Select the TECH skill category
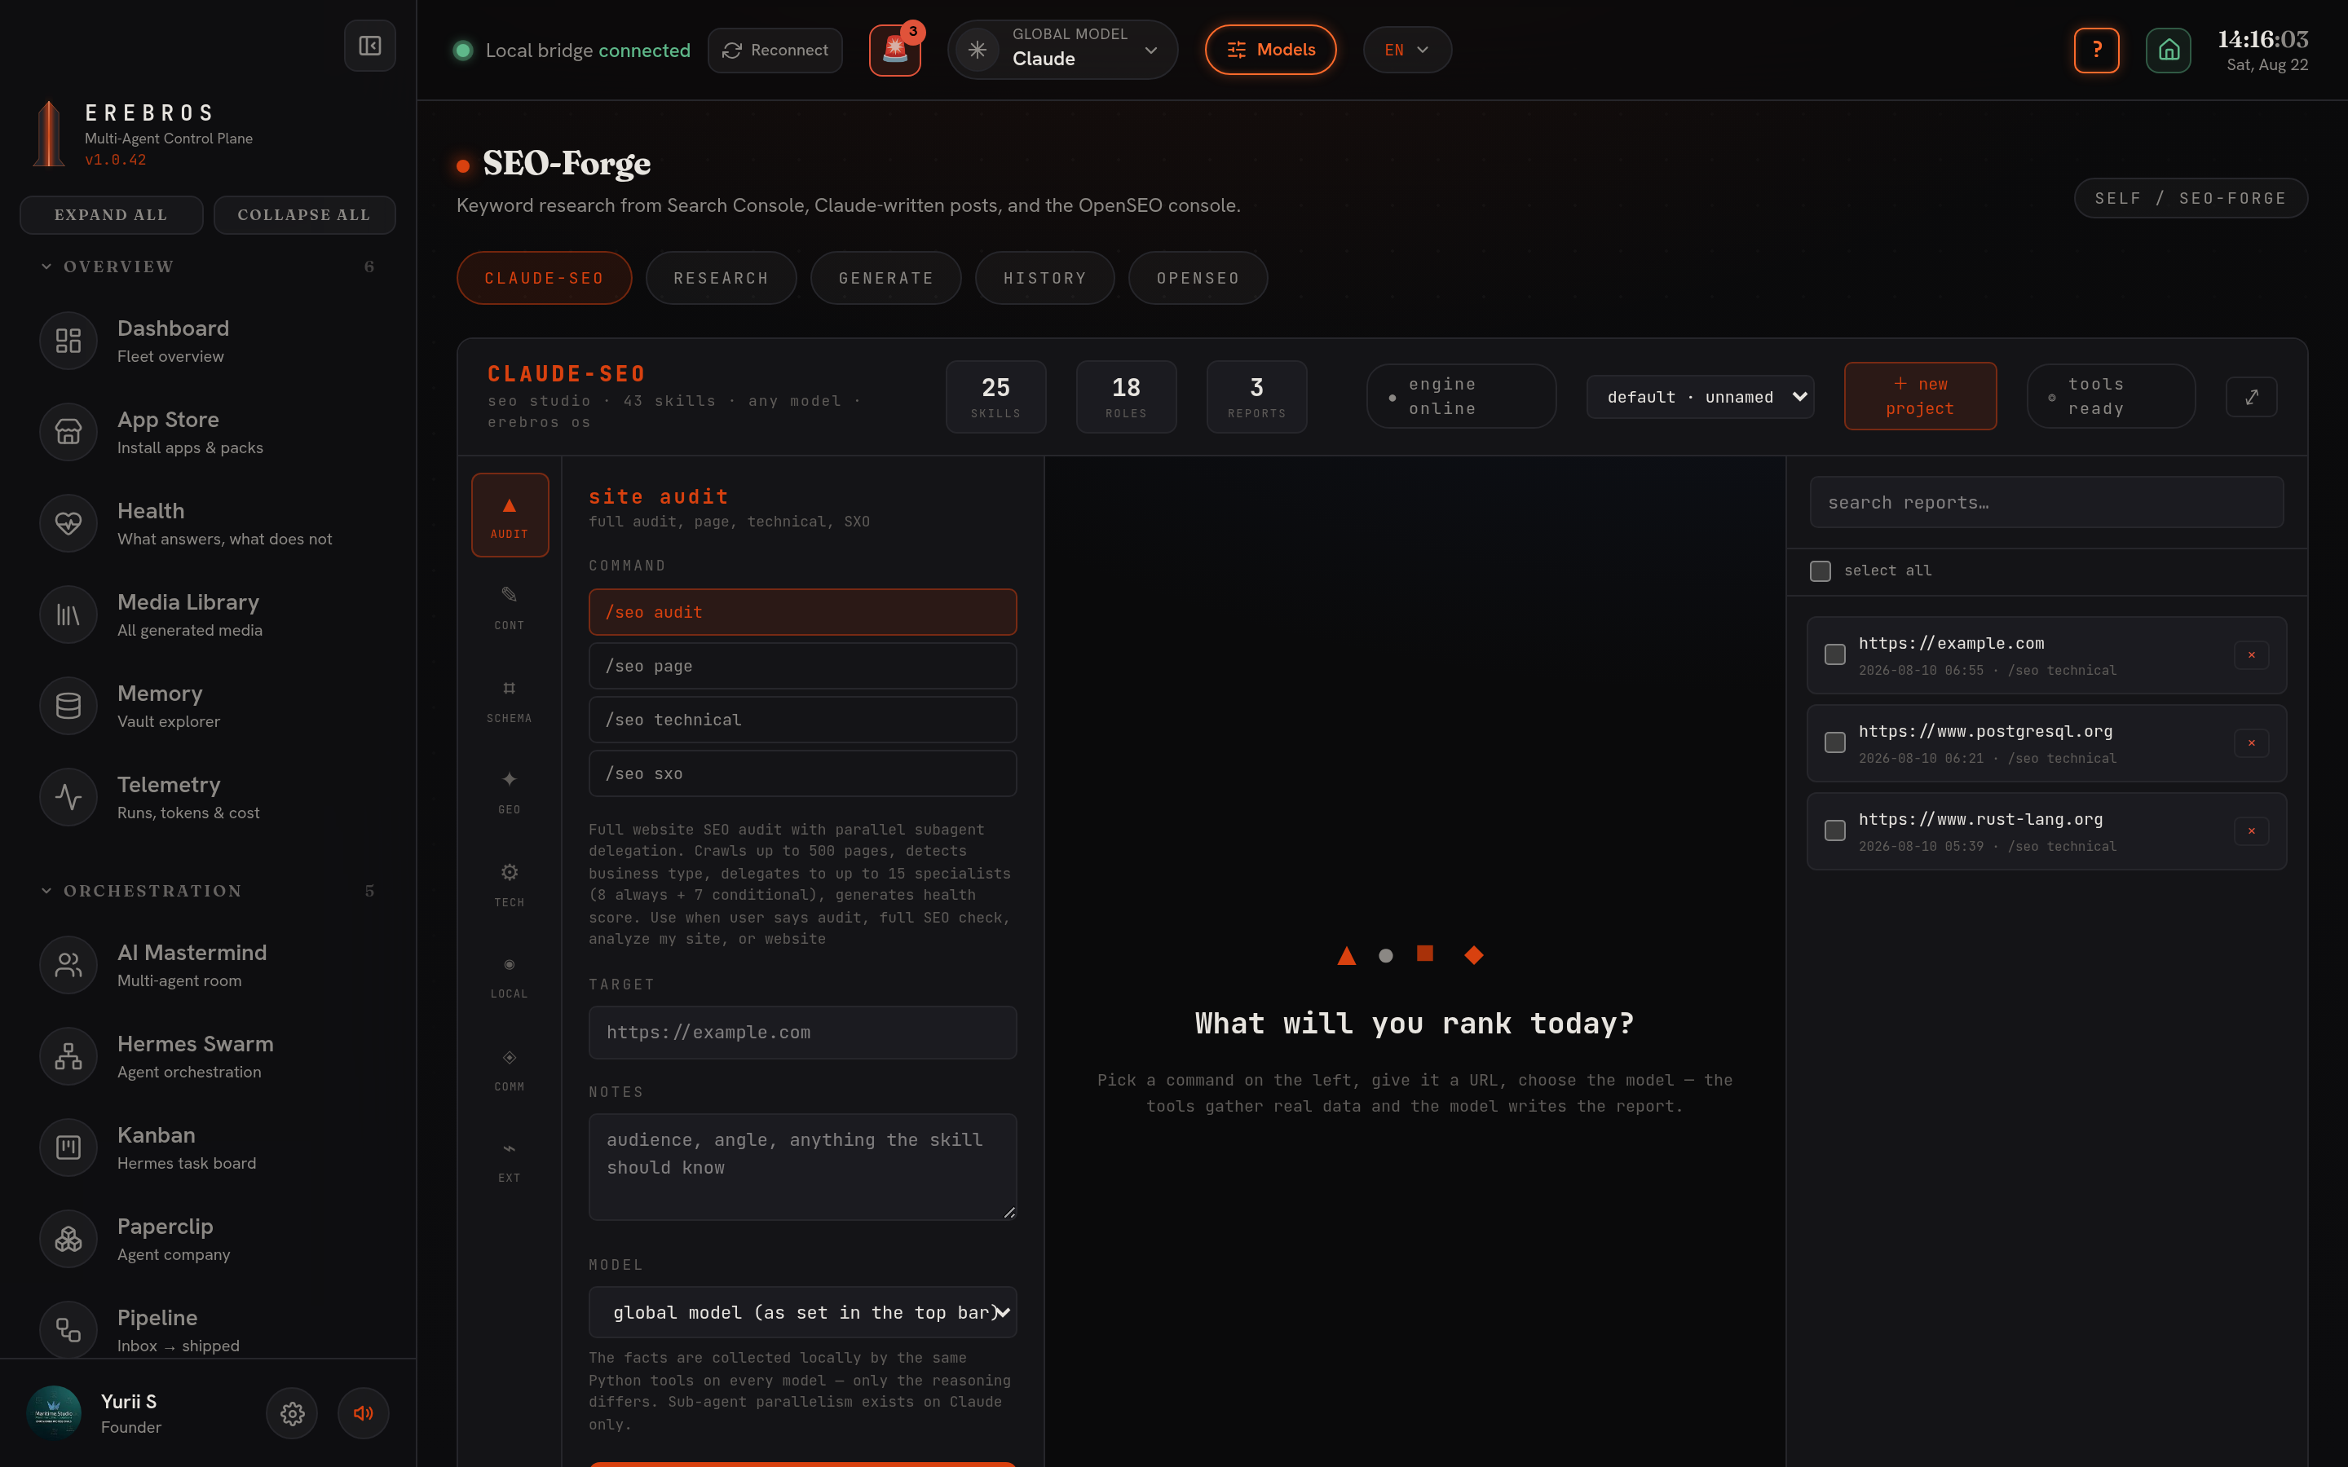2348x1467 pixels. click(x=510, y=884)
